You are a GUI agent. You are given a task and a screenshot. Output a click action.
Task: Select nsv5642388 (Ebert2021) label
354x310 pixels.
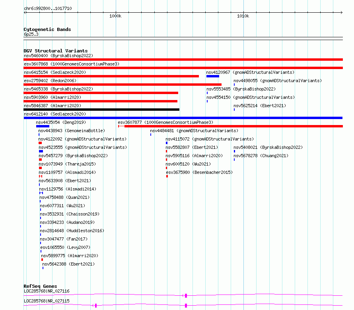pos(68,264)
